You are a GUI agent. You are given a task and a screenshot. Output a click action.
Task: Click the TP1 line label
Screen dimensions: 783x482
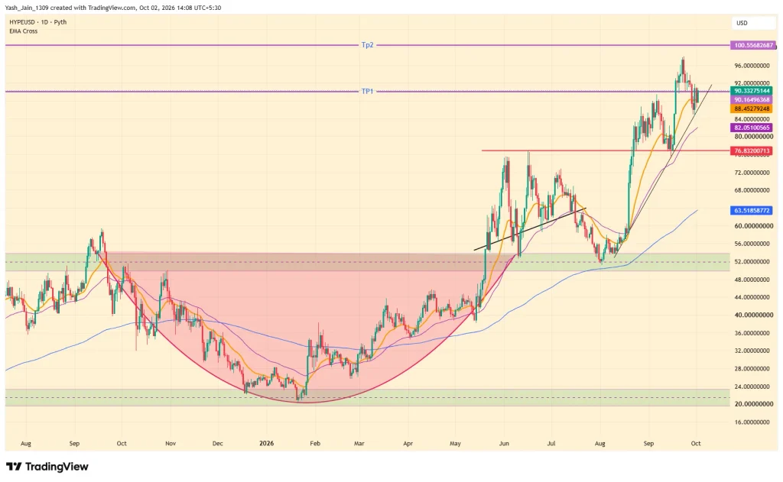click(367, 92)
